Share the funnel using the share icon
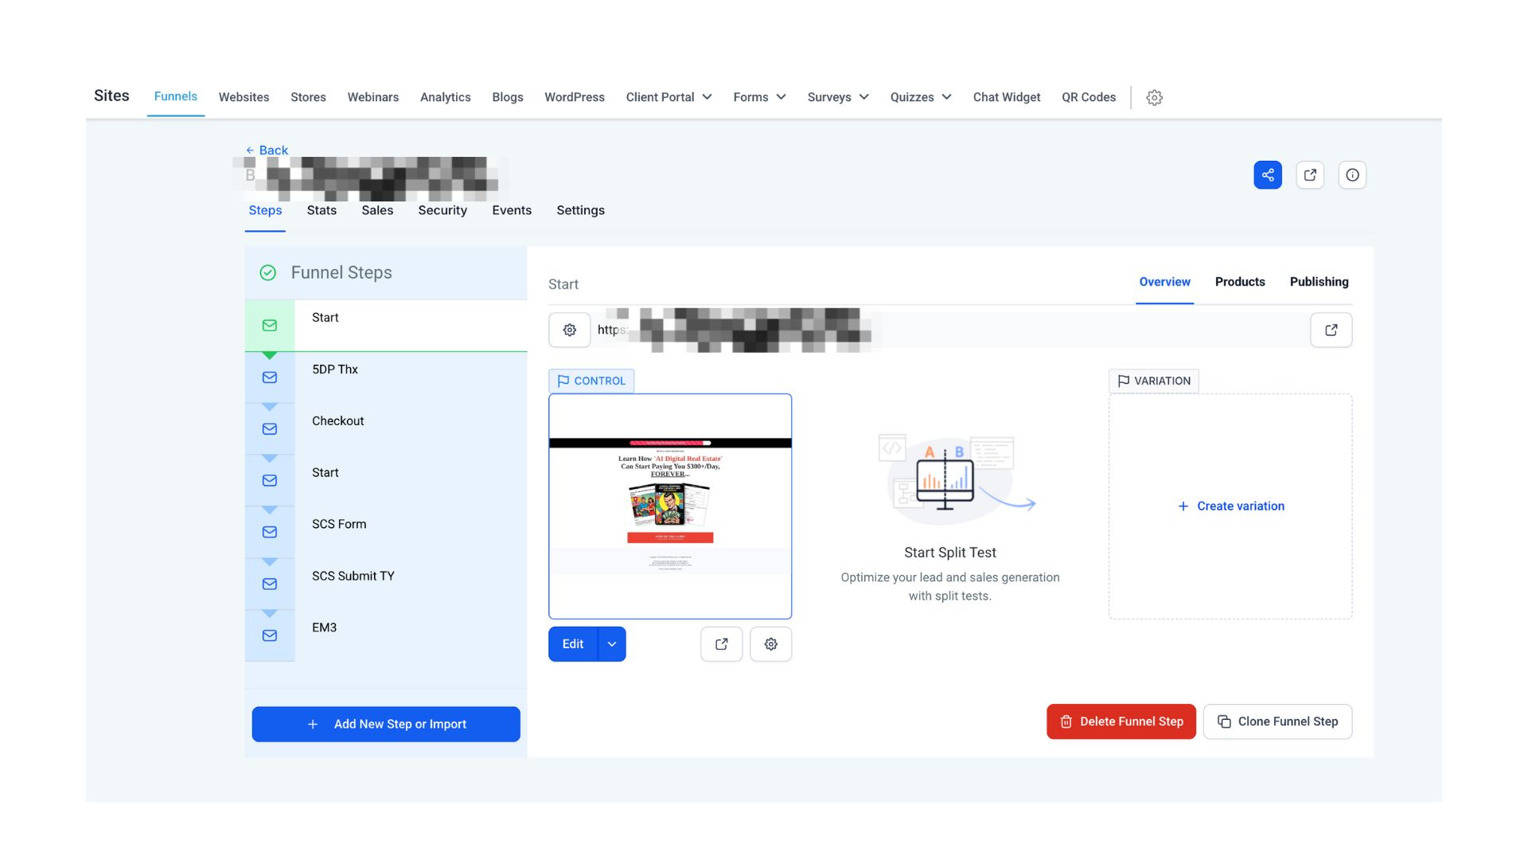 (x=1268, y=174)
